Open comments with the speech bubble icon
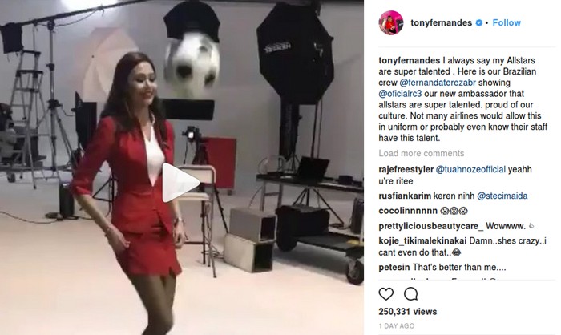Screen dimensions: 561x335 point(410,294)
